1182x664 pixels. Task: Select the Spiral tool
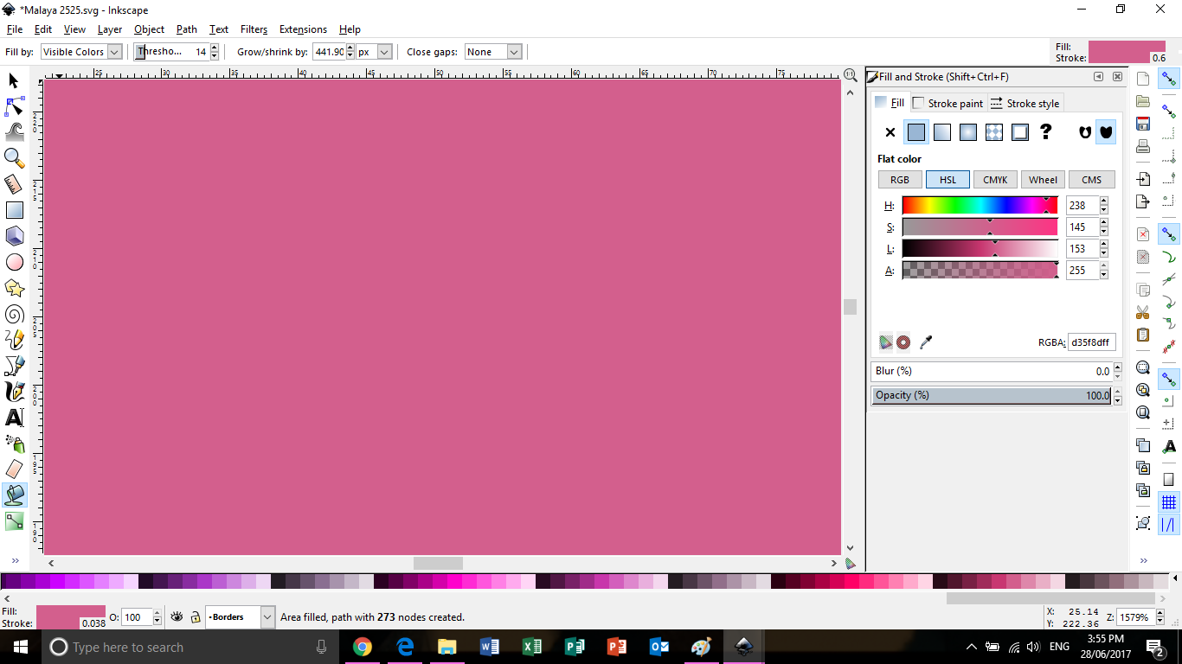pyautogui.click(x=14, y=314)
